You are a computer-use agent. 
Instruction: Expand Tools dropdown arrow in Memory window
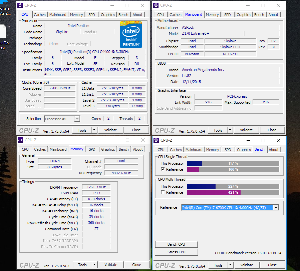94,265
